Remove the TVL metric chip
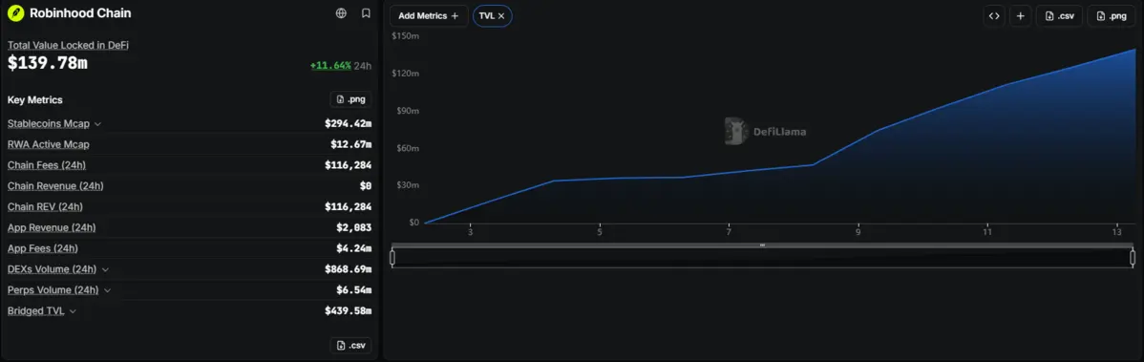The width and height of the screenshot is (1144, 362). (501, 15)
